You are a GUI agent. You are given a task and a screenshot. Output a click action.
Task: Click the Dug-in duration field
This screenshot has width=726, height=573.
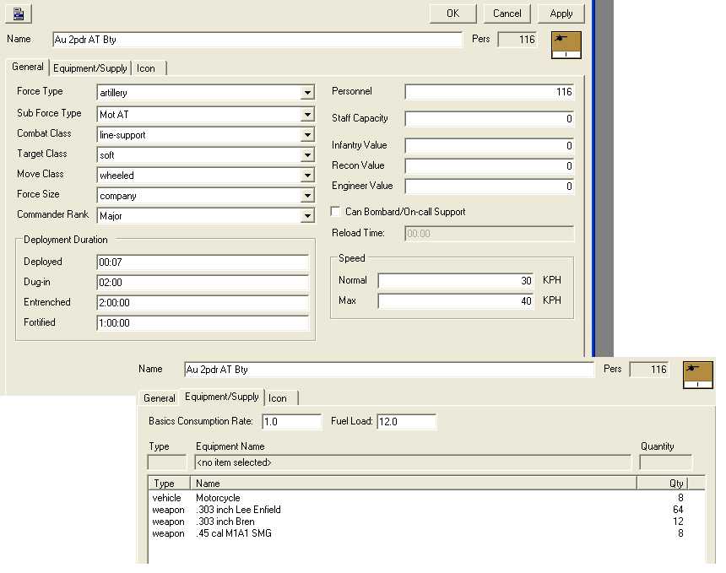203,283
